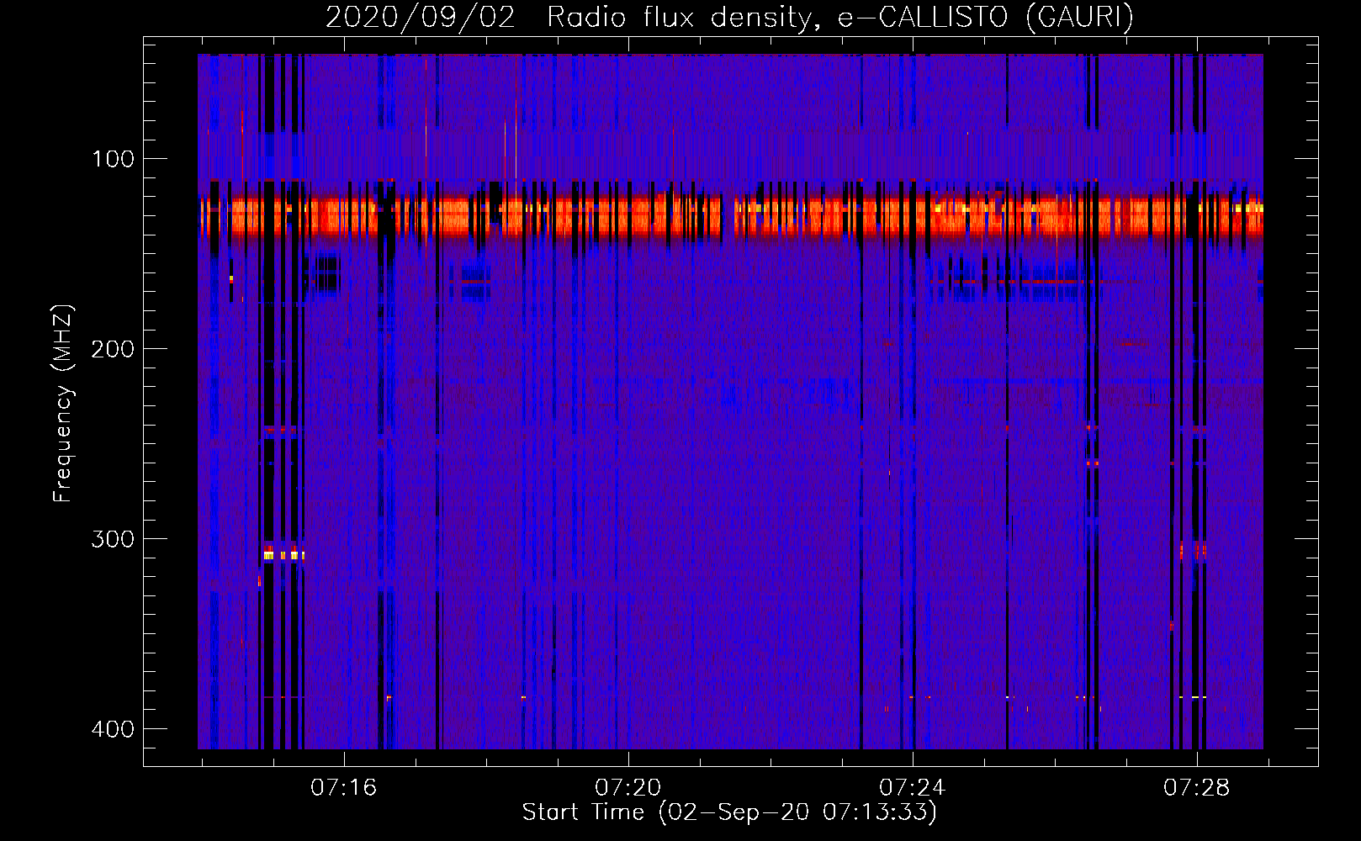Click the 'Start Time (02-Sep-20 07:13:33)' label
The height and width of the screenshot is (841, 1361).
click(x=729, y=812)
